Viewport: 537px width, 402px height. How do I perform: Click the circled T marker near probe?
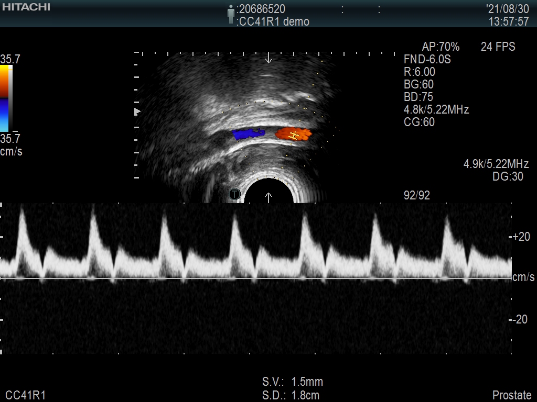[x=235, y=195]
